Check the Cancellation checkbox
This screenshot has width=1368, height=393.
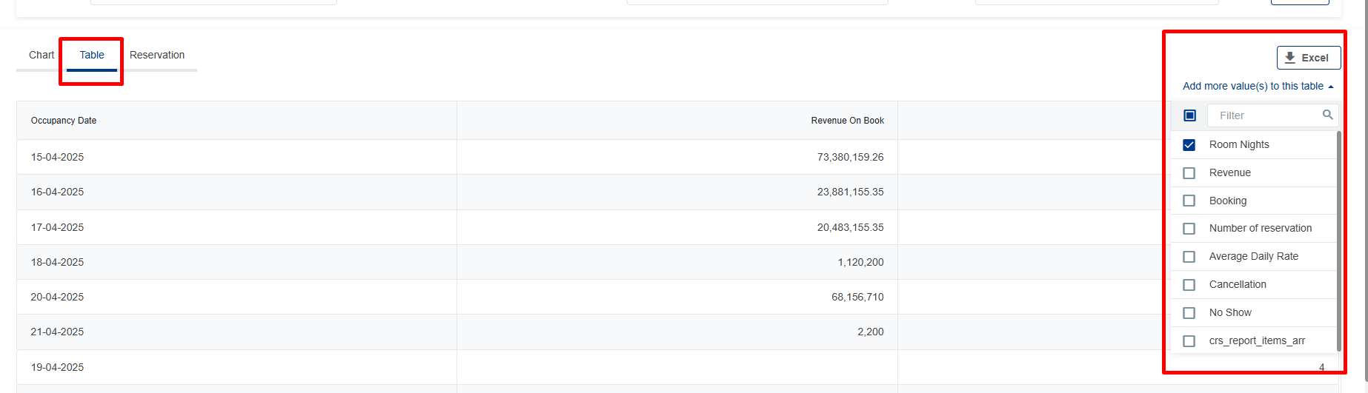point(1189,285)
